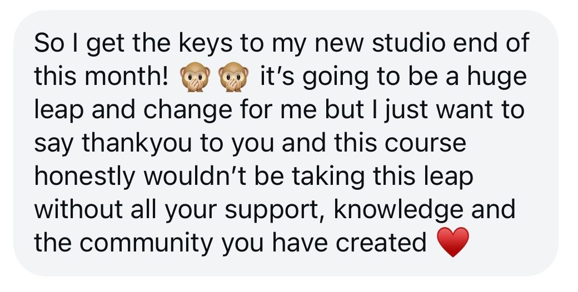
Task: Click the word "keys" in the first line
Action: 206,44
